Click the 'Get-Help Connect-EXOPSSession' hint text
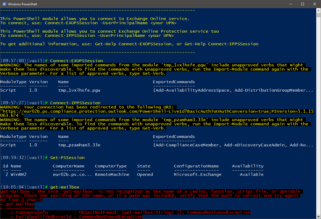321x219 pixels. pos(133,44)
